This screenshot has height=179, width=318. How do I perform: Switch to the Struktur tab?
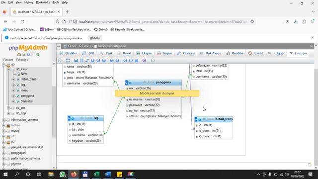tap(69, 53)
